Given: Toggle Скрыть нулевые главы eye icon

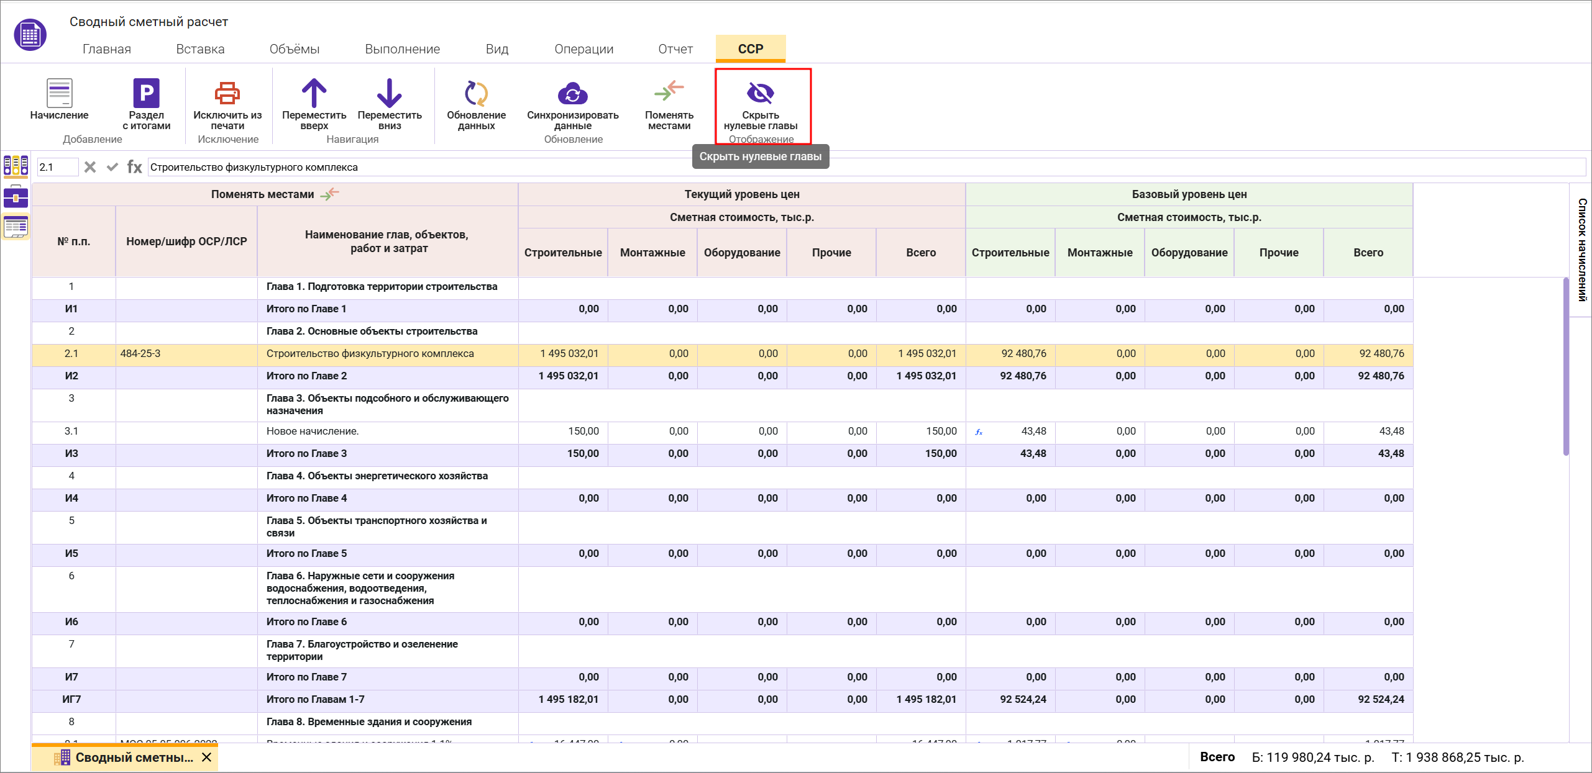Looking at the screenshot, I should tap(760, 93).
